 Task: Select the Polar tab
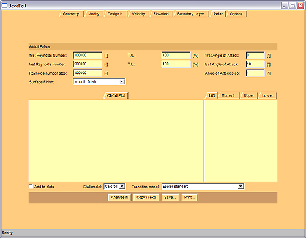tap(218, 14)
